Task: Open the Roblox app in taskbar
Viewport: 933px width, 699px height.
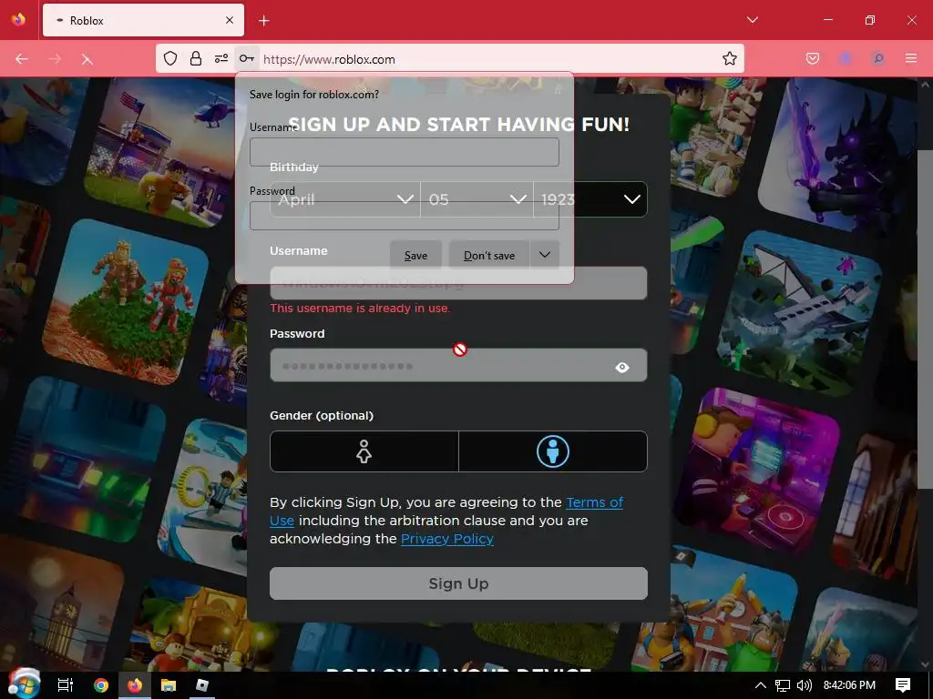Action: click(x=202, y=684)
